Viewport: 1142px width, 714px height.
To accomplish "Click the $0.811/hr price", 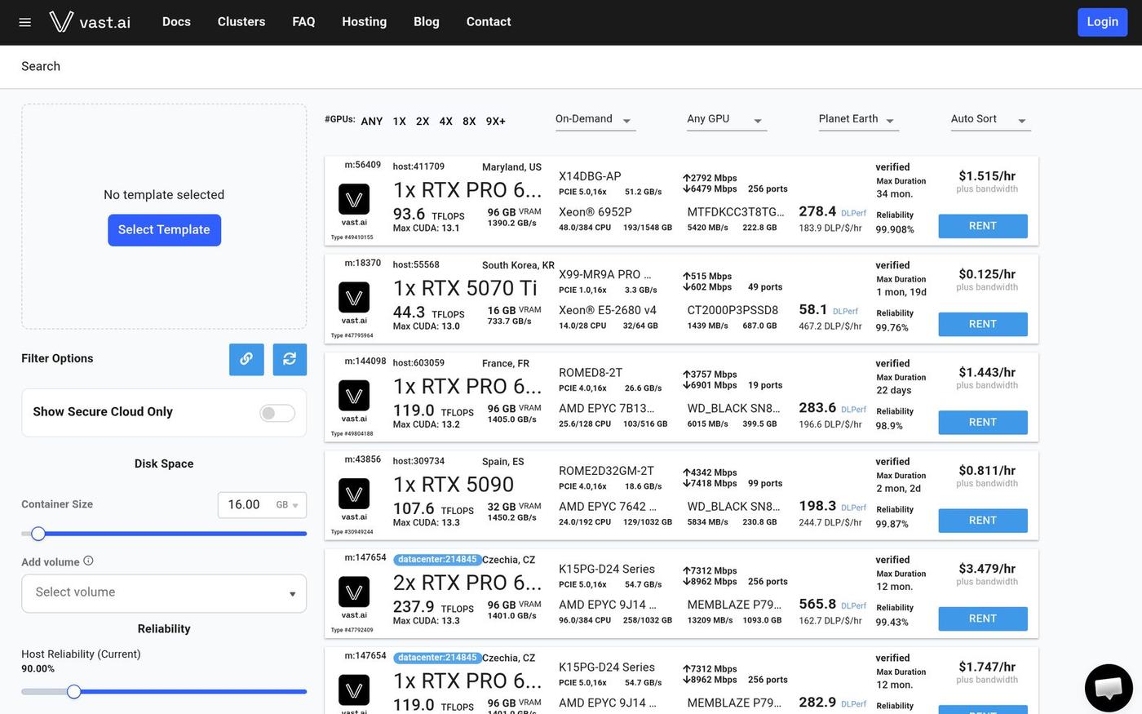I will (x=987, y=471).
